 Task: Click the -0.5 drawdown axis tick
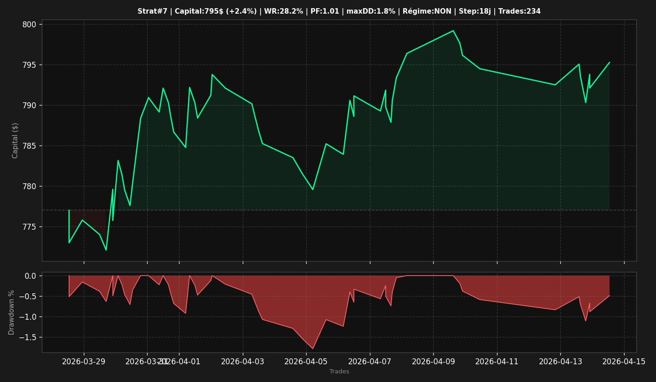click(x=27, y=297)
